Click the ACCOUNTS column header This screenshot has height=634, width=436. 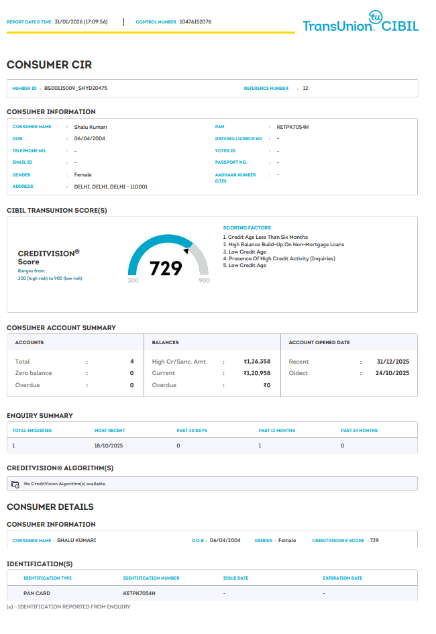(x=30, y=342)
